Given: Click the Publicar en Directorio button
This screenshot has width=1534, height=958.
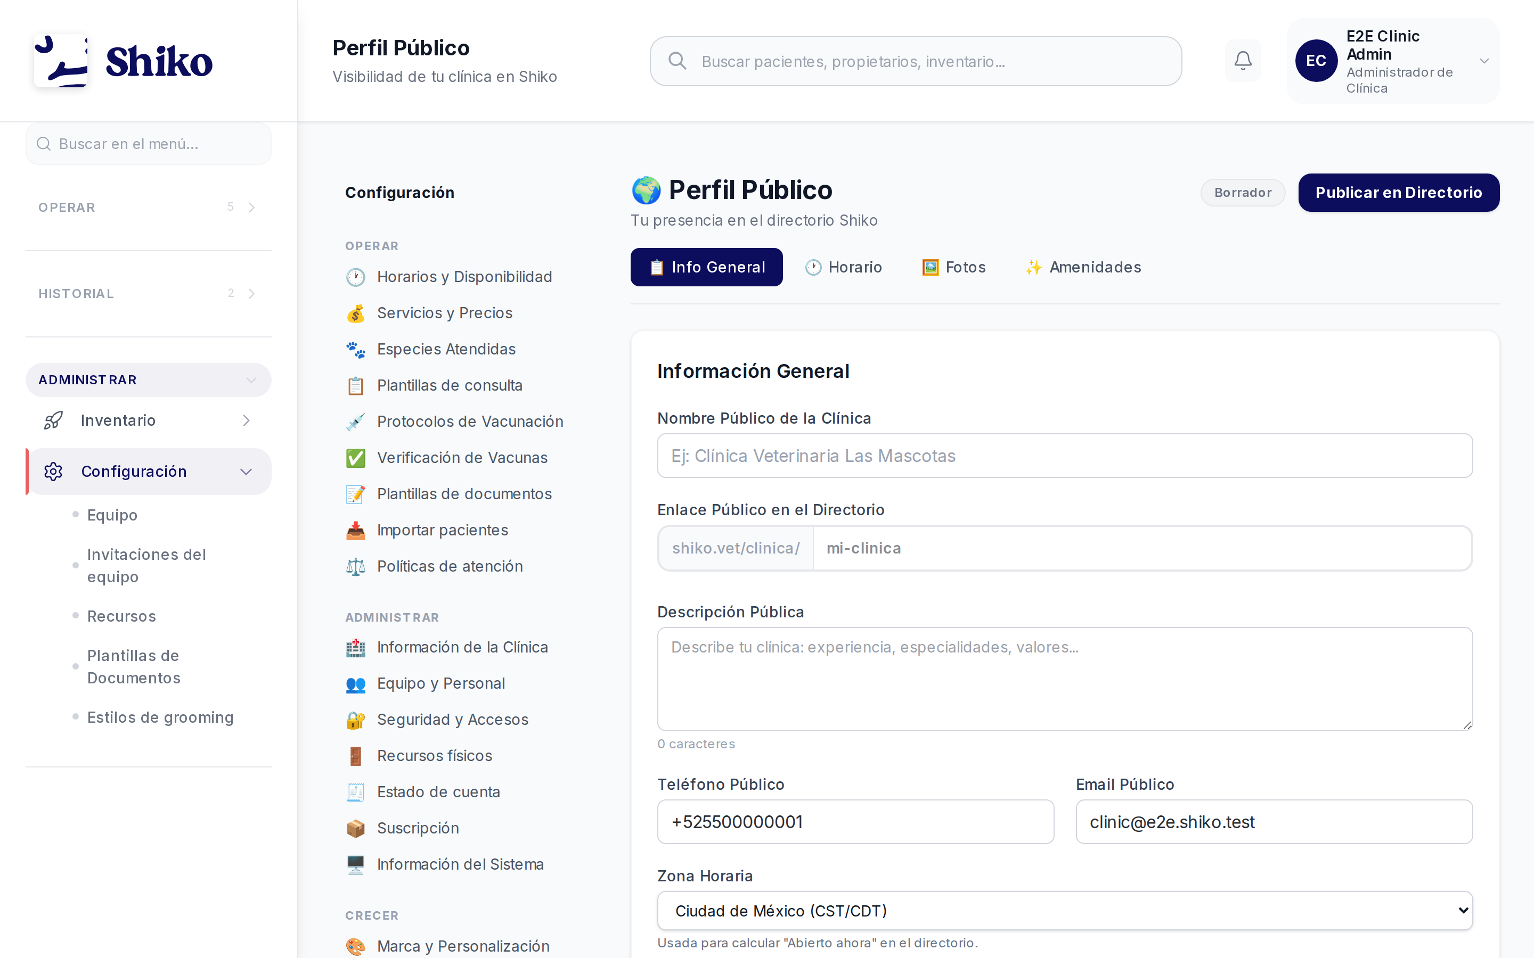Looking at the screenshot, I should (1398, 193).
